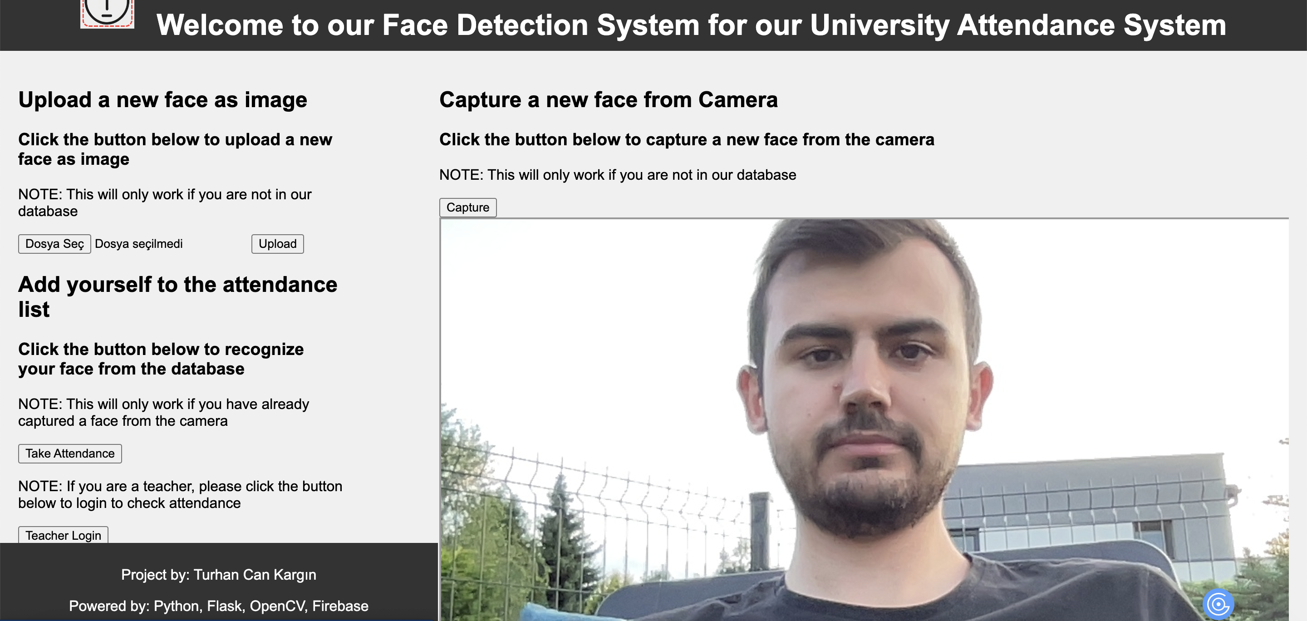Click the 'Capture a new face from Camera' heading
Screen dimensions: 1307x621
point(608,99)
